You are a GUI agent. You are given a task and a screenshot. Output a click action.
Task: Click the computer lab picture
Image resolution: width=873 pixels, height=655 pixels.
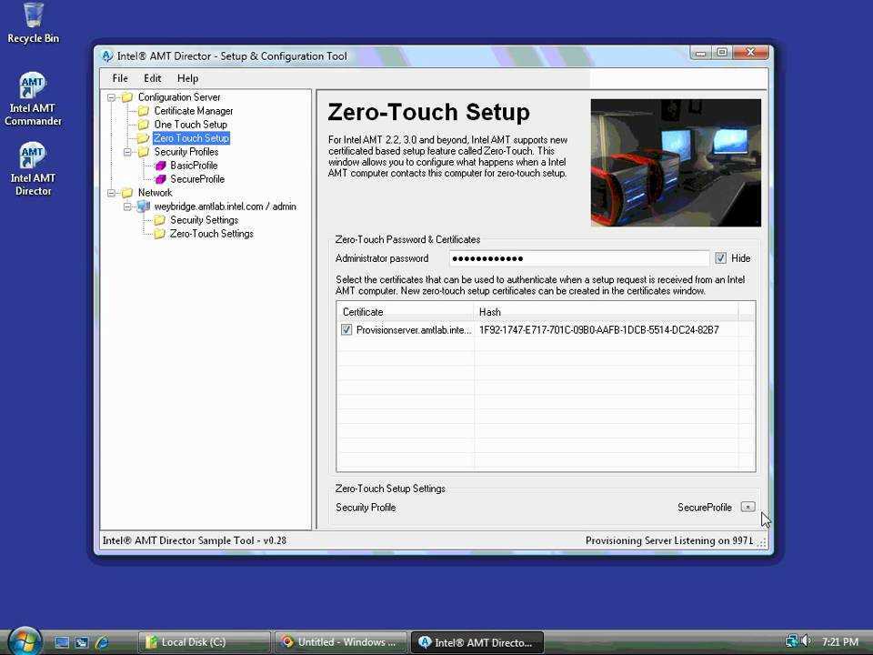click(x=676, y=163)
